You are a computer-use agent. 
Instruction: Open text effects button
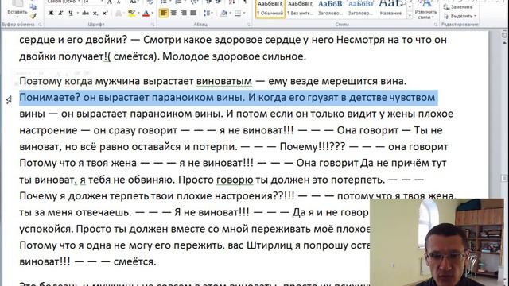pyautogui.click(x=119, y=14)
